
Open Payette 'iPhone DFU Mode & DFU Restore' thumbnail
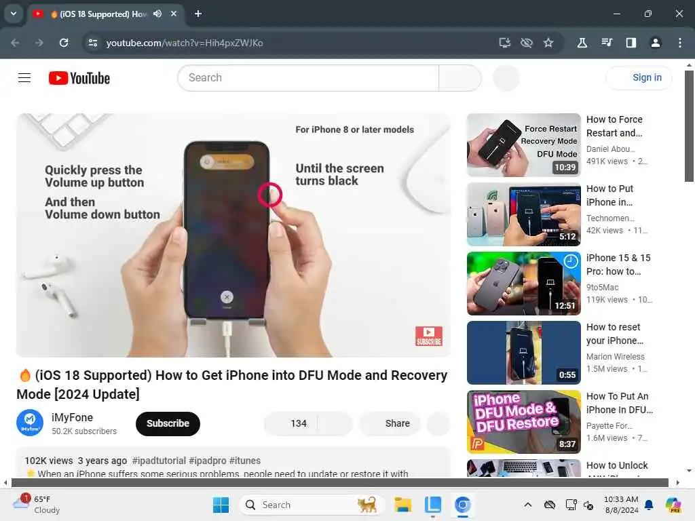[x=523, y=422]
